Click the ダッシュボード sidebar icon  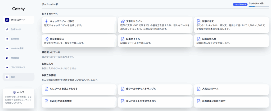pos(7,20)
